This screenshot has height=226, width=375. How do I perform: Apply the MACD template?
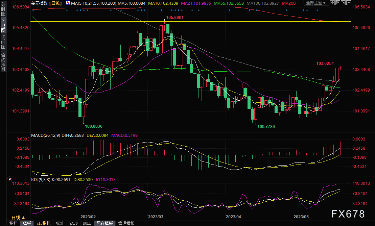[x=73, y=223]
